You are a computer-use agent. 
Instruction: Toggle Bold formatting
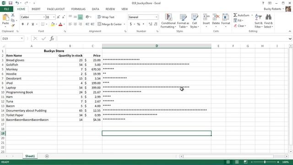[22, 24]
